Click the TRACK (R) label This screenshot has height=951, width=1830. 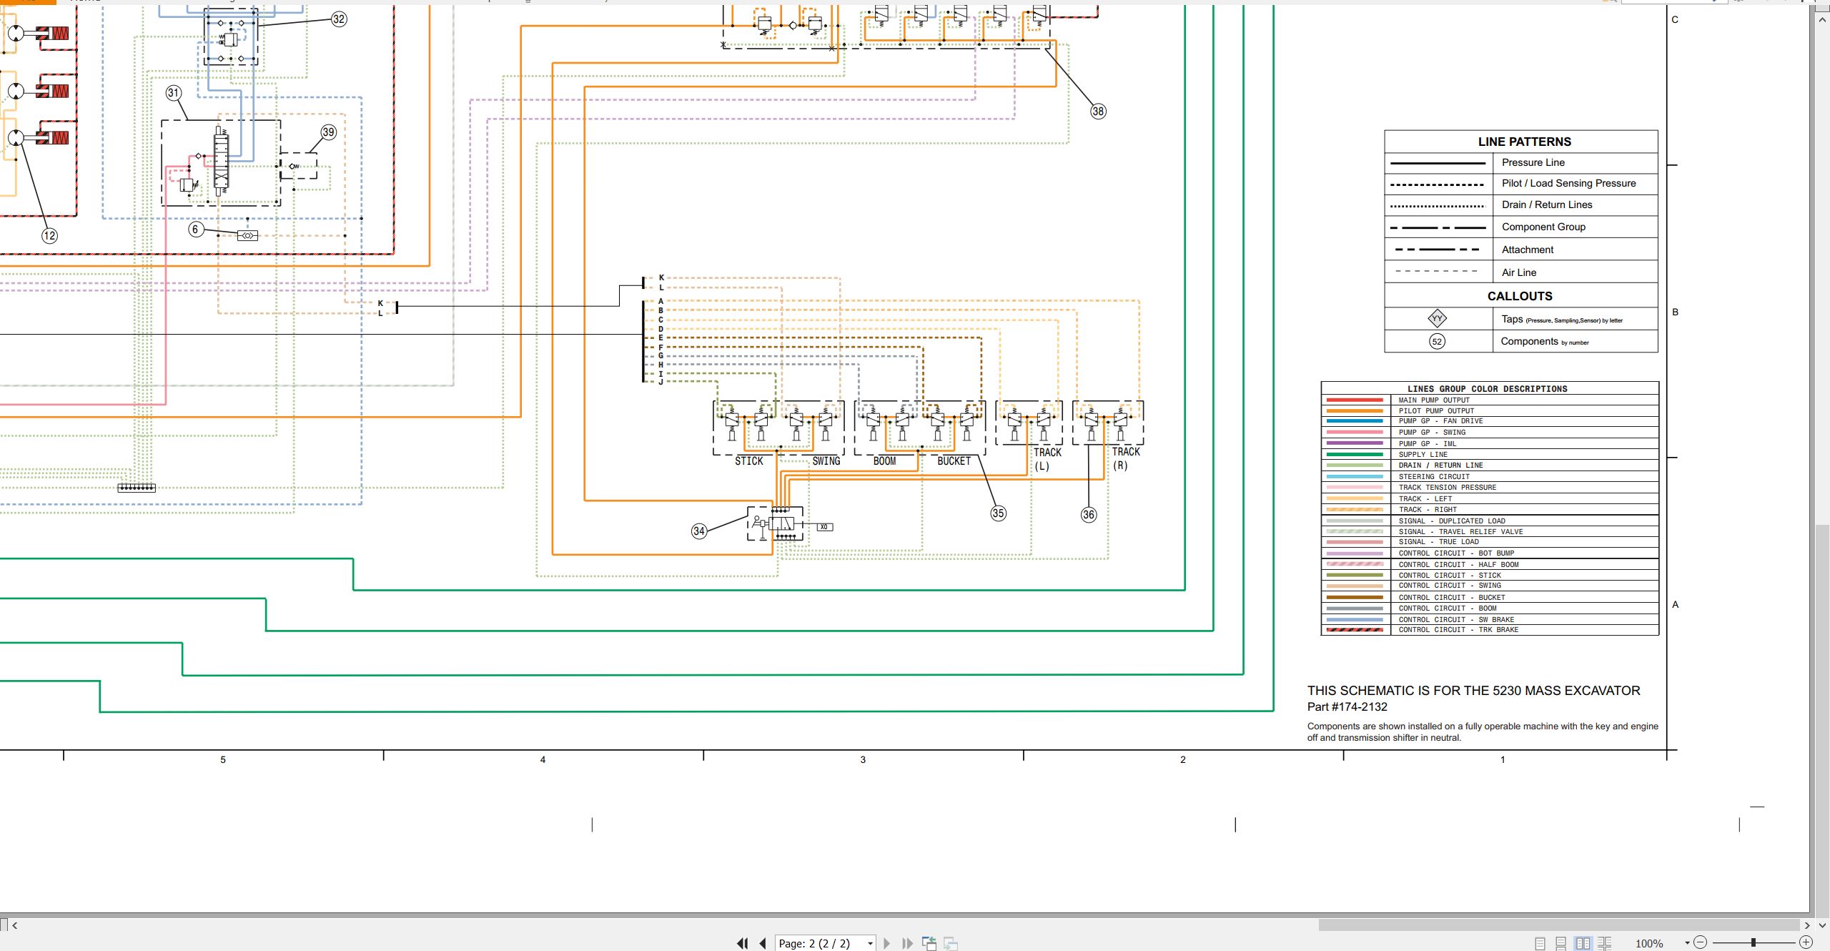coord(1126,458)
